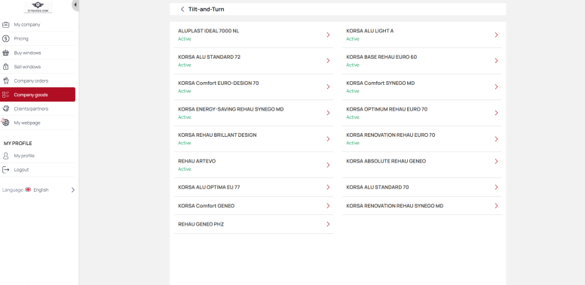Viewport: 585px width, 285px height.
Task: Click the Company goods grid icon
Action: click(x=5, y=95)
